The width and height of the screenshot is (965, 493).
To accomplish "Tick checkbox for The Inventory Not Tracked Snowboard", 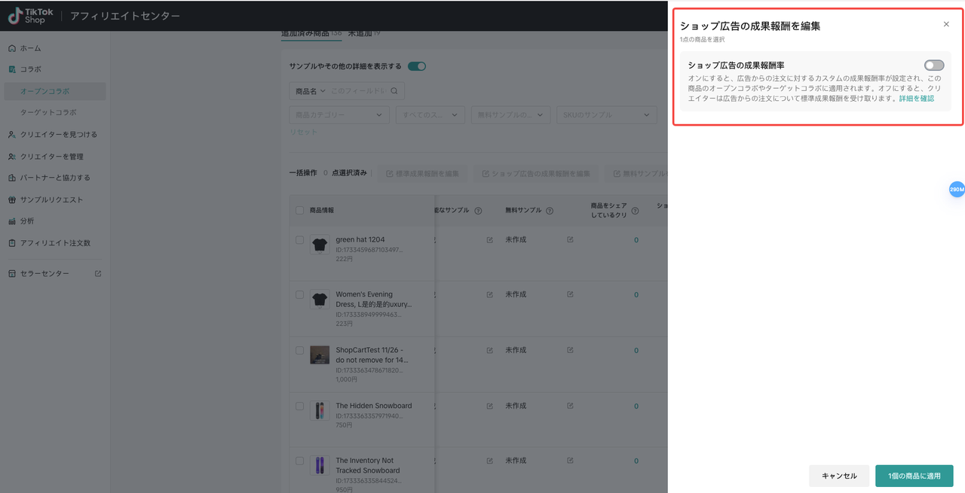I will point(299,461).
